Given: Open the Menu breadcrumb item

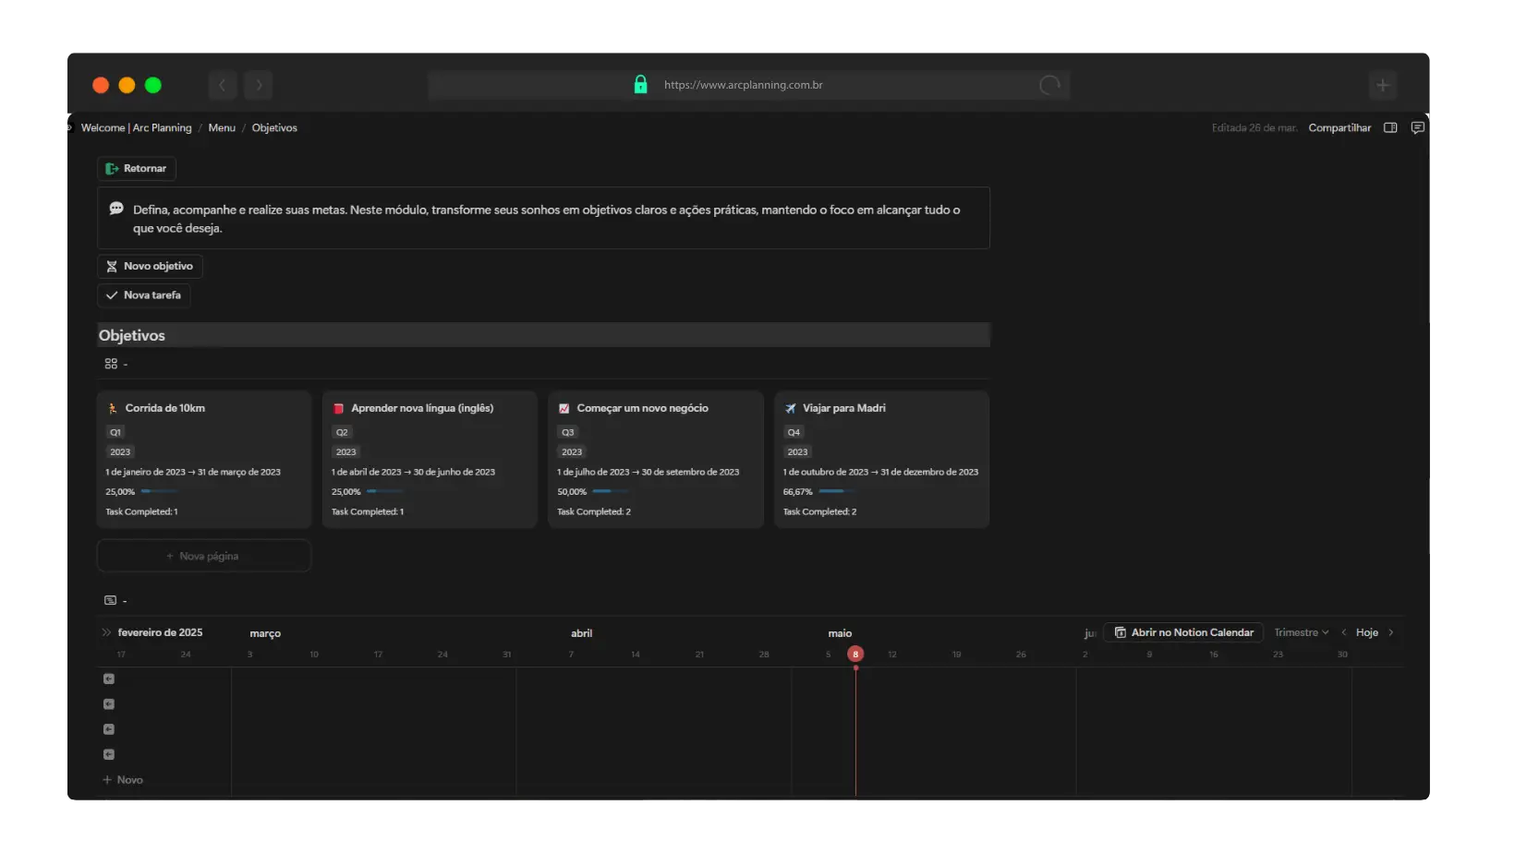Looking at the screenshot, I should tap(222, 128).
